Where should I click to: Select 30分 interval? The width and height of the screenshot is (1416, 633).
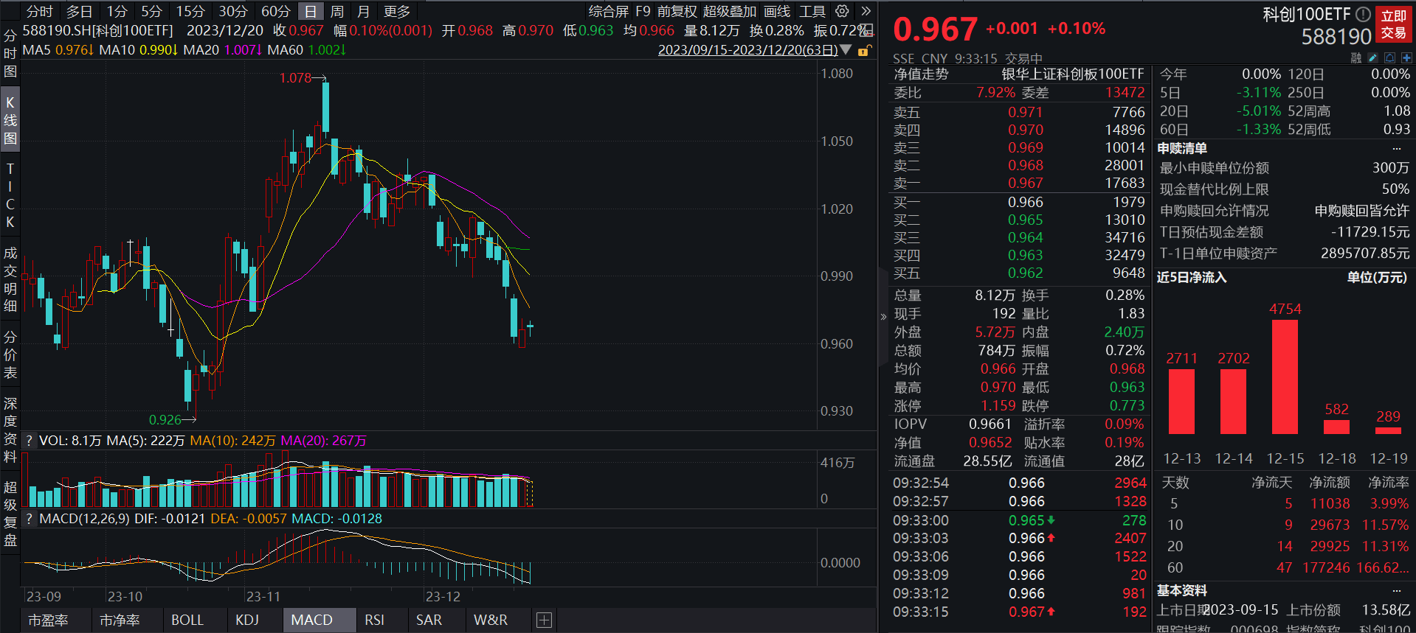coord(233,11)
